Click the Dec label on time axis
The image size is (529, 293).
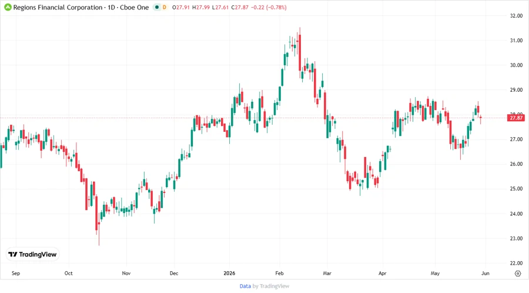coord(174,273)
